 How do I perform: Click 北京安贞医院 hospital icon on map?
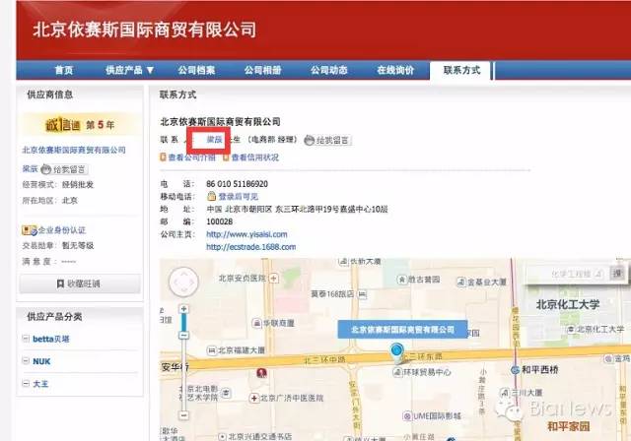coord(274,278)
